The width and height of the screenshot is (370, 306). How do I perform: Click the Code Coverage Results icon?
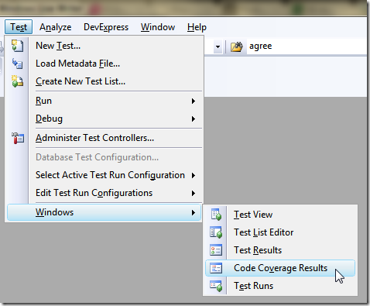216,268
